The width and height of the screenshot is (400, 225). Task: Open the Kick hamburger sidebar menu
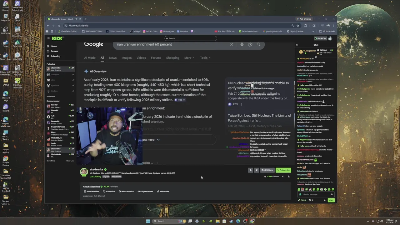(x=48, y=38)
